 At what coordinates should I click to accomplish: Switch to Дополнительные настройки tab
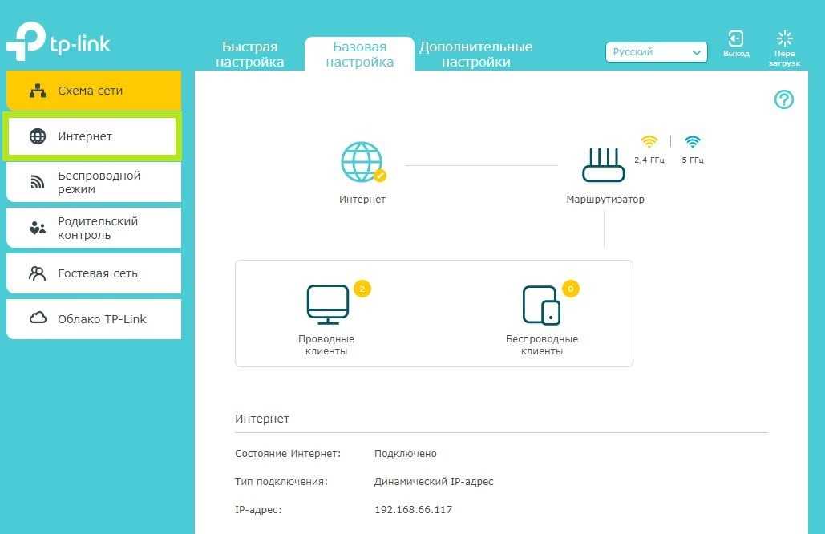(x=475, y=54)
